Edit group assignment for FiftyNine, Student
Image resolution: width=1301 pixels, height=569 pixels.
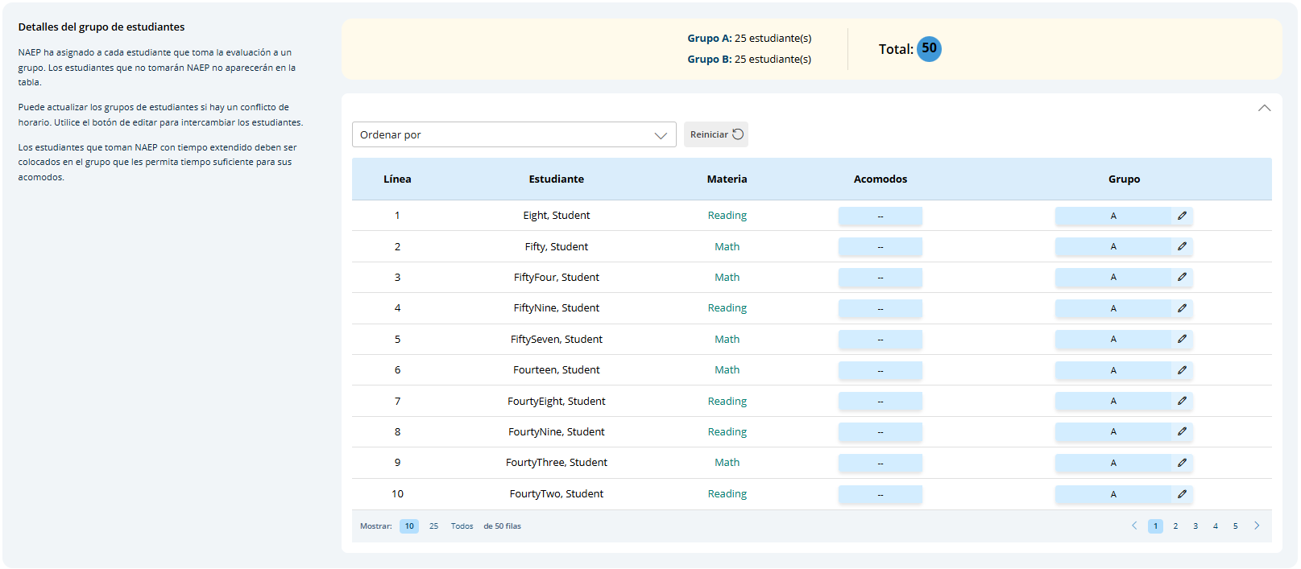coord(1182,308)
